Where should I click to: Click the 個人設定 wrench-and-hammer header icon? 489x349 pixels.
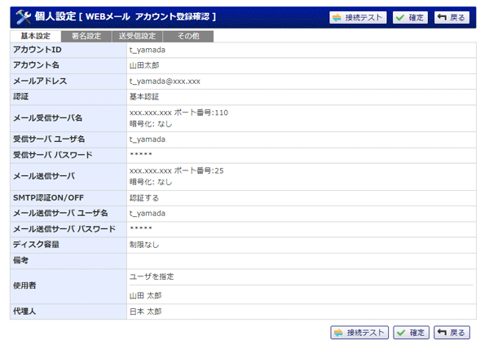24,17
